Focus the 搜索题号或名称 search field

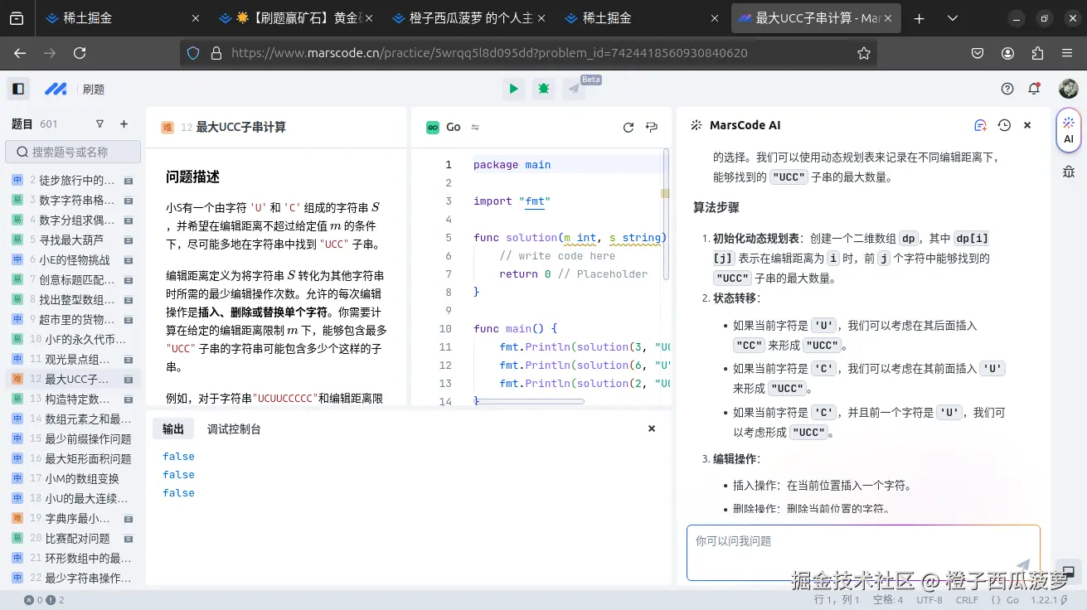click(73, 152)
